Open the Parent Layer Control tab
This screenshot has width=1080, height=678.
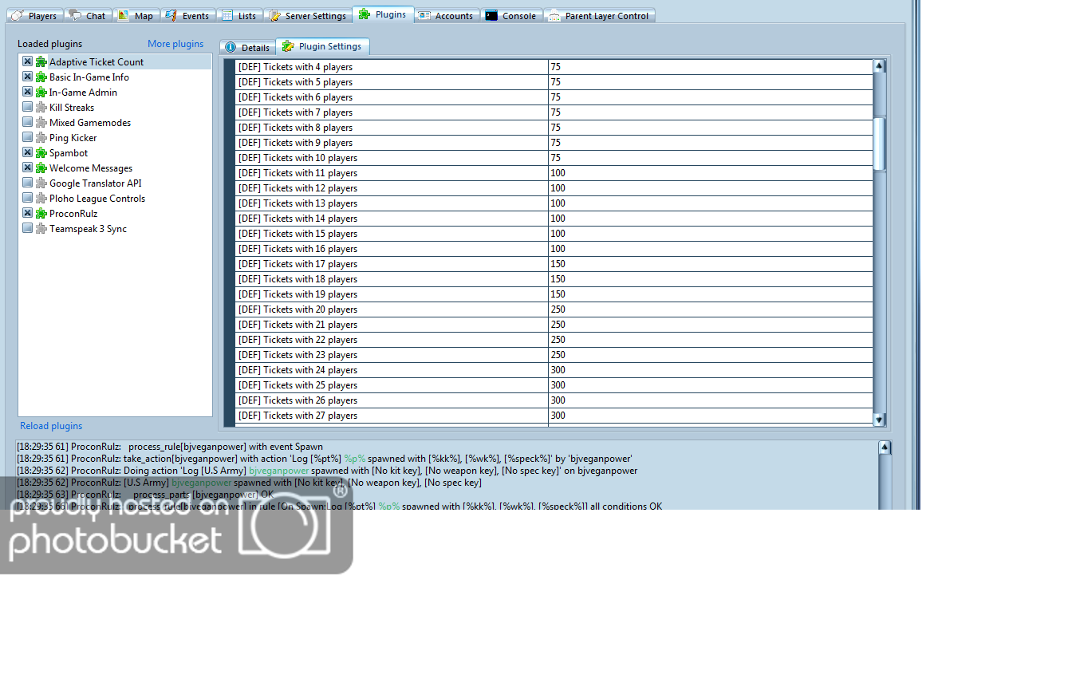[599, 16]
